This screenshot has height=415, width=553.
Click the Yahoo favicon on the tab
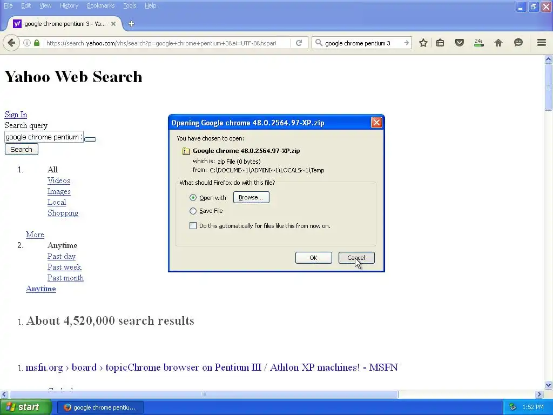tap(17, 24)
